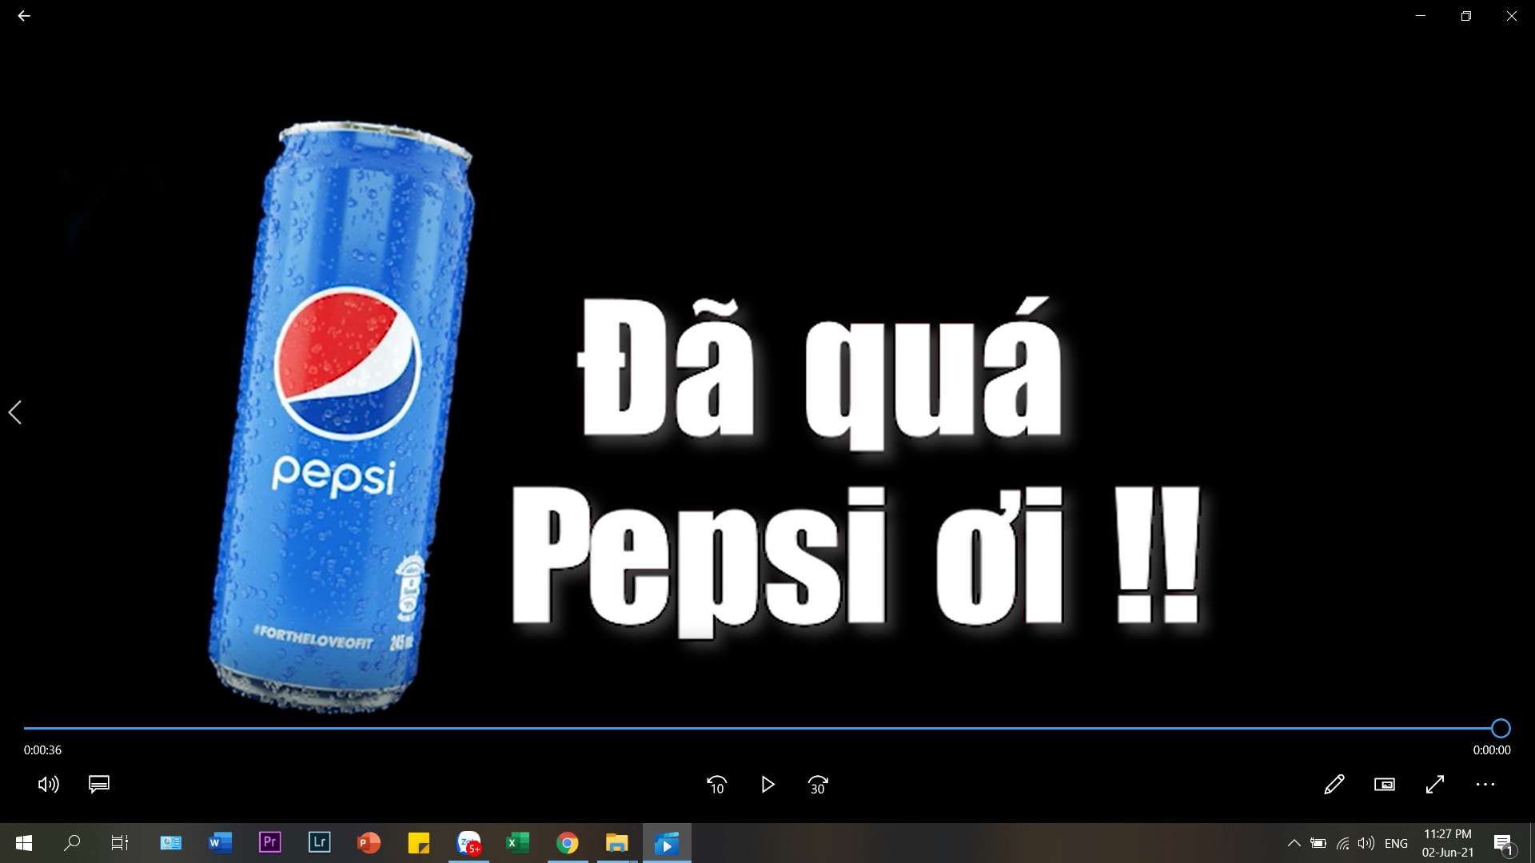Click elapsed time 0:00:36 label
This screenshot has width=1535, height=863.
[x=42, y=750]
